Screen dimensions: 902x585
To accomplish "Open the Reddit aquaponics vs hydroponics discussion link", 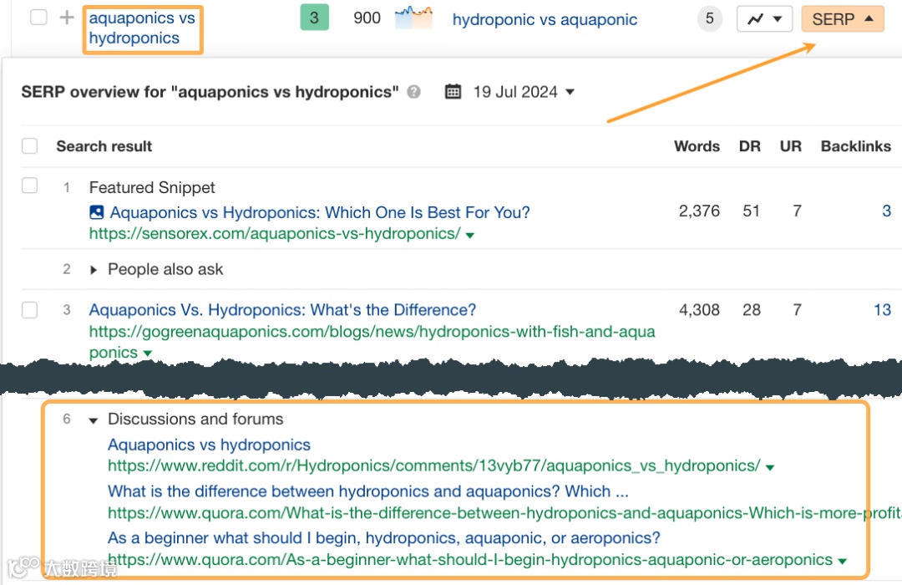I will click(x=209, y=444).
